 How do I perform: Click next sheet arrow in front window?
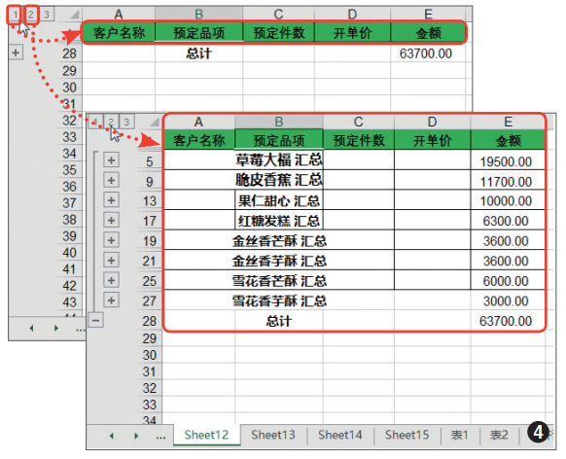coord(136,436)
